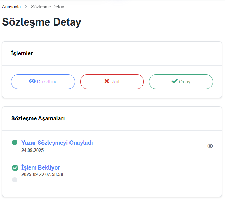The image size is (225, 200).
Task: Click the Sözleşme Detay page title
Action: click(42, 22)
